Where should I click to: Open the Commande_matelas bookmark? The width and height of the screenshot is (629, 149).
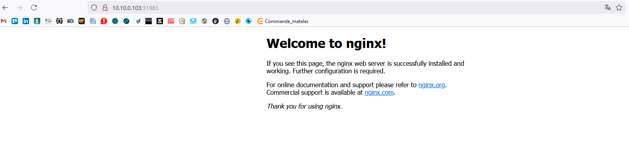pyautogui.click(x=283, y=21)
